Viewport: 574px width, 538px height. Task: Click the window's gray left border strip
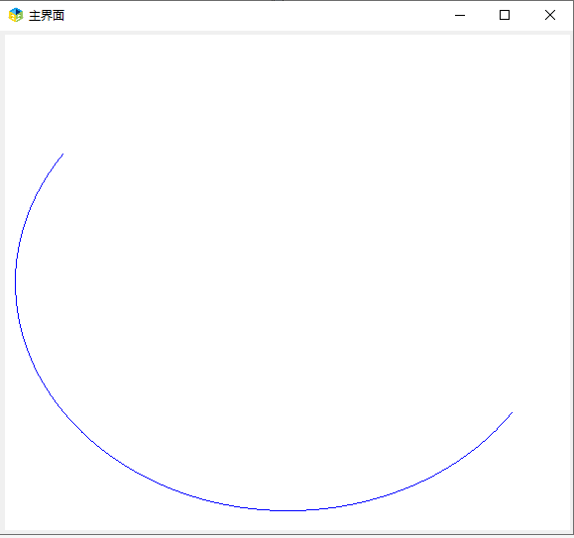point(2,281)
